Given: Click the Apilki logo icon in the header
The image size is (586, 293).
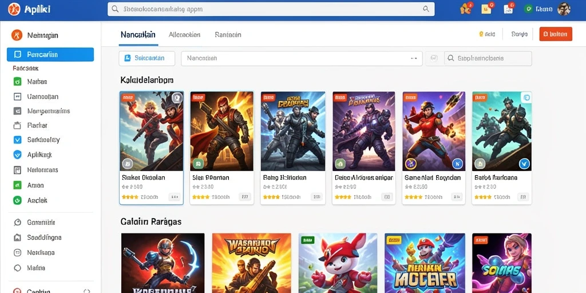Looking at the screenshot, I should tap(14, 9).
